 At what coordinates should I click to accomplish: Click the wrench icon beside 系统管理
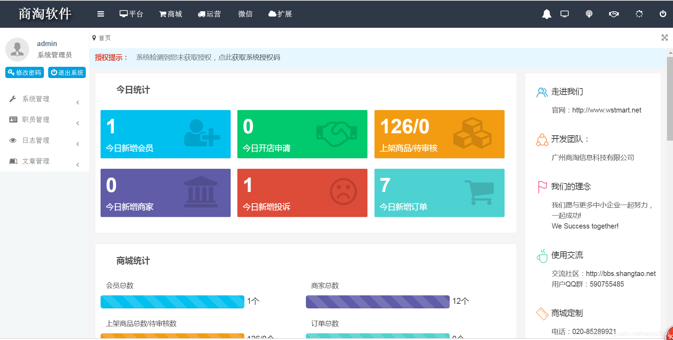(x=13, y=99)
